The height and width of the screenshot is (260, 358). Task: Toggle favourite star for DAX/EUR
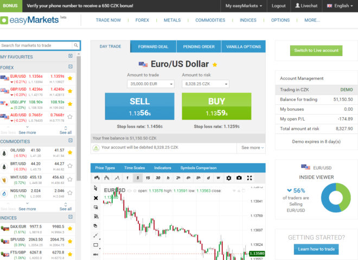coord(70,229)
